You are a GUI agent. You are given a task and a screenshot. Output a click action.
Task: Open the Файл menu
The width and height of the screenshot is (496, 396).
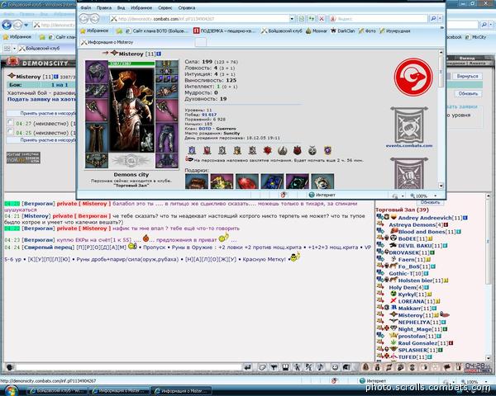86,7
